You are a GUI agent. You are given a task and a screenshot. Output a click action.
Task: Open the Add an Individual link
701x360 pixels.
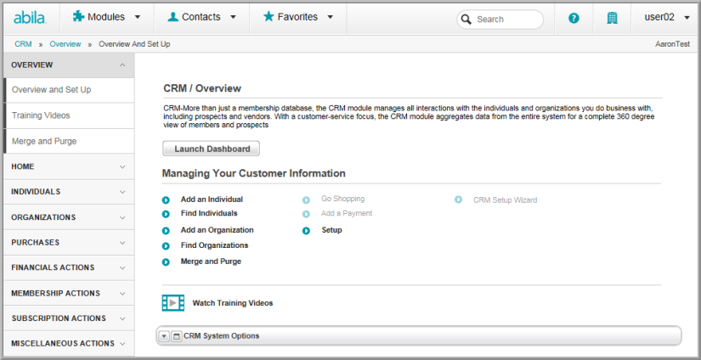(x=212, y=200)
